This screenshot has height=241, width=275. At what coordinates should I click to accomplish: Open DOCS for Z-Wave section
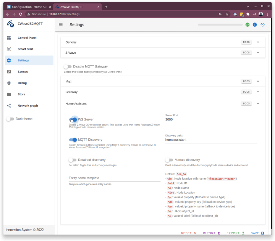[246, 53]
